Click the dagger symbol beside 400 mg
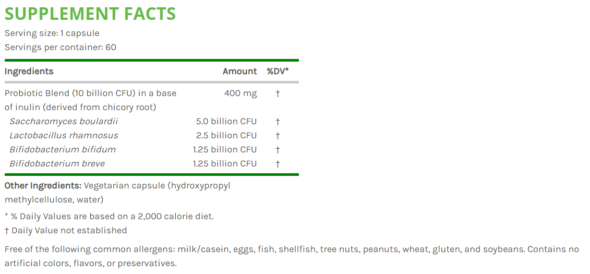The height and width of the screenshot is (274, 590). 278,93
